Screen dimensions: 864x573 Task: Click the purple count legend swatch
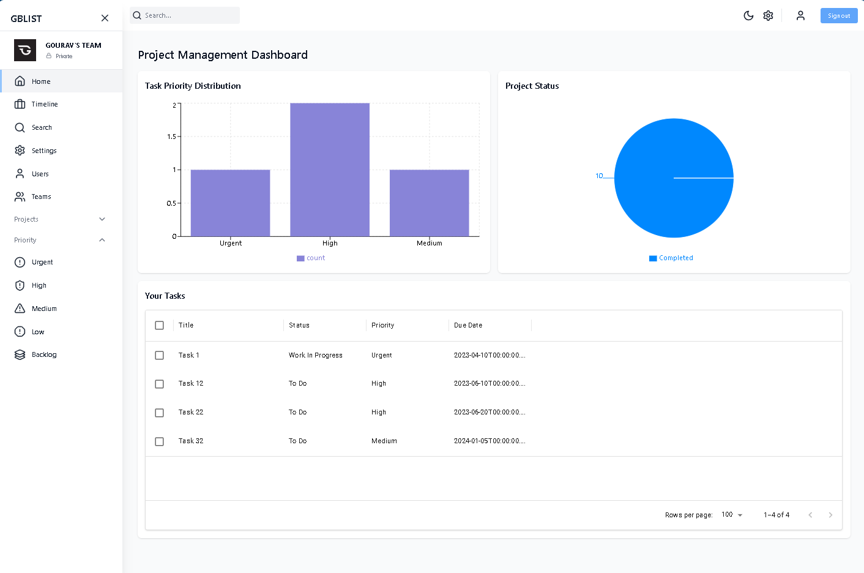pyautogui.click(x=300, y=258)
